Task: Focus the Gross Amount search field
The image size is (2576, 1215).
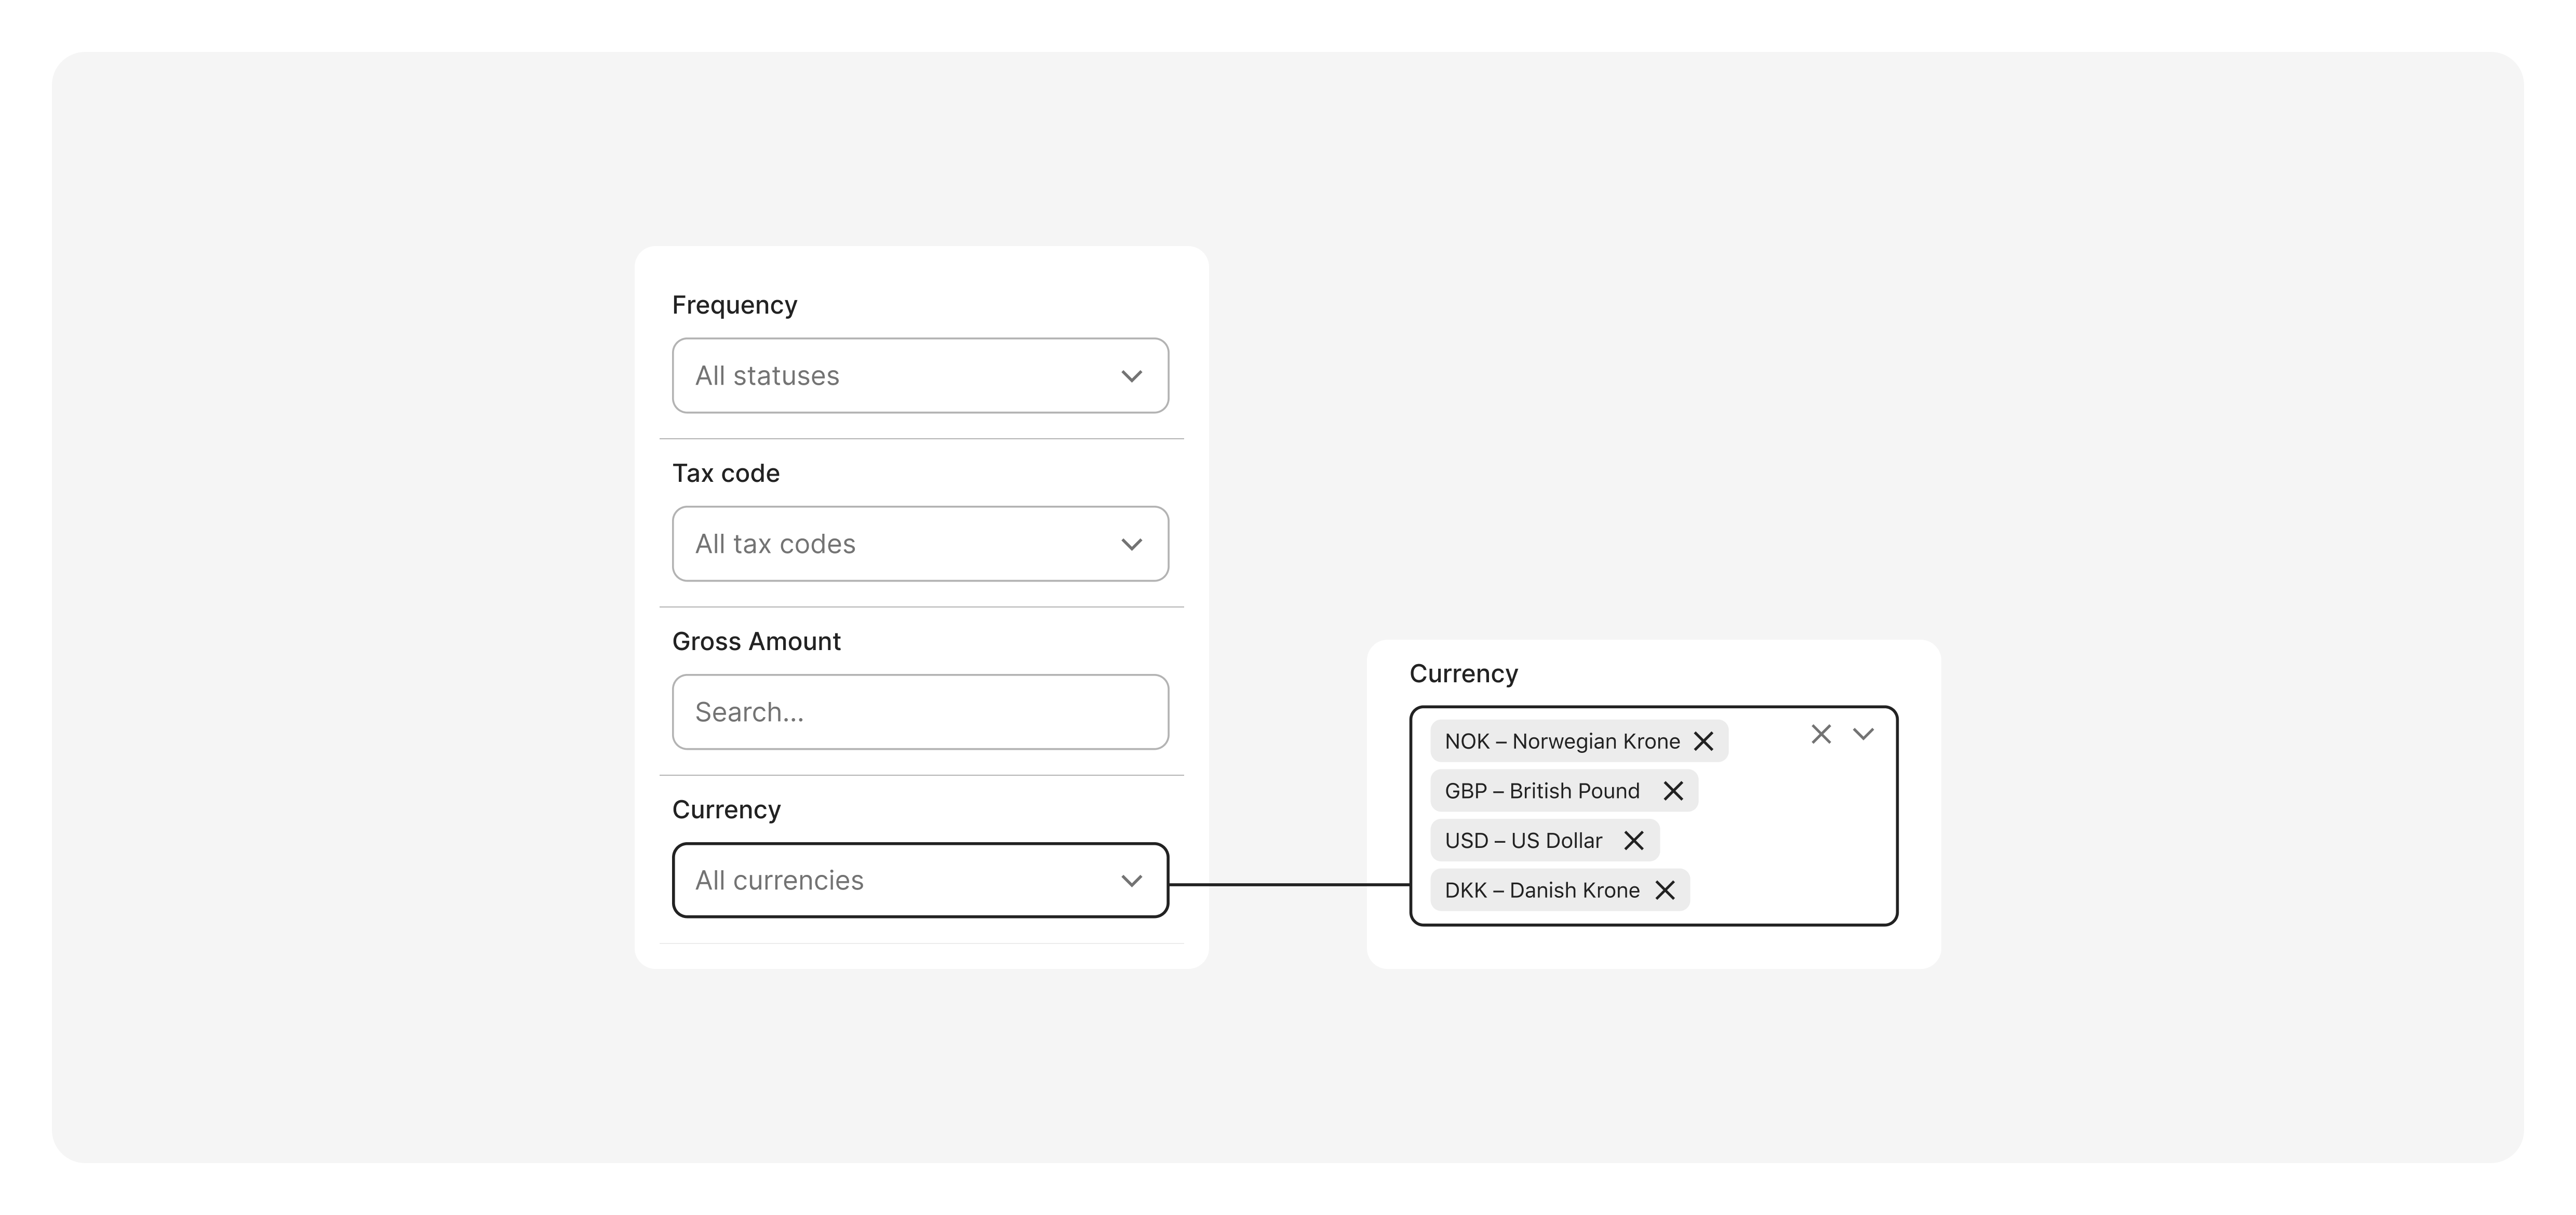Action: 920,712
